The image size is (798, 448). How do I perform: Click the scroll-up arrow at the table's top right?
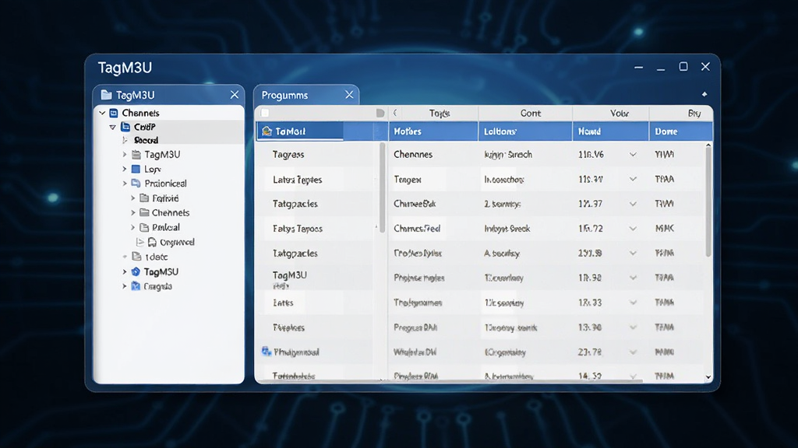708,145
